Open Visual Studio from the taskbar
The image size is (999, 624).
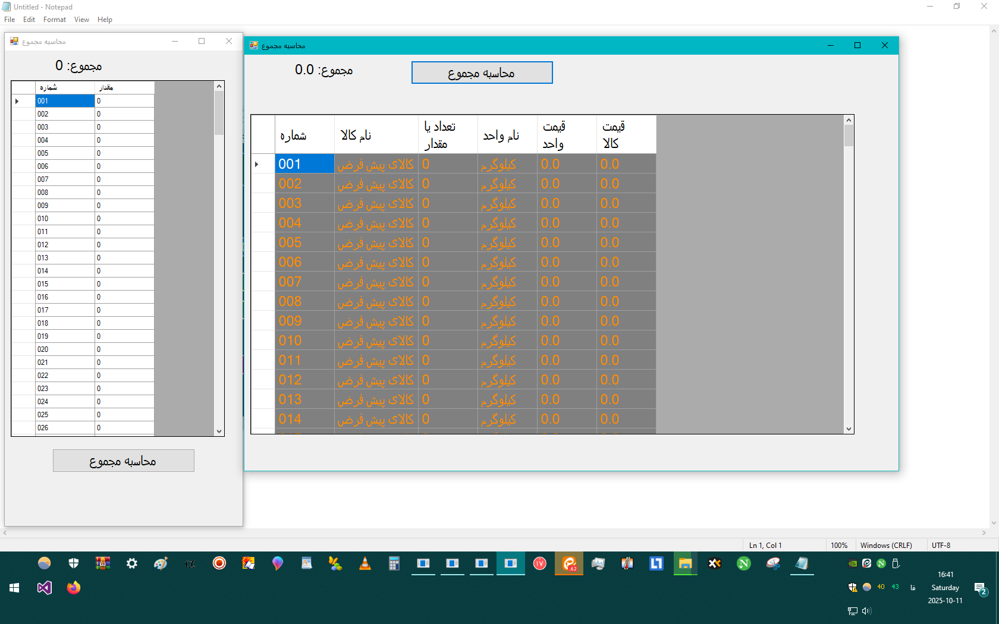coord(45,588)
